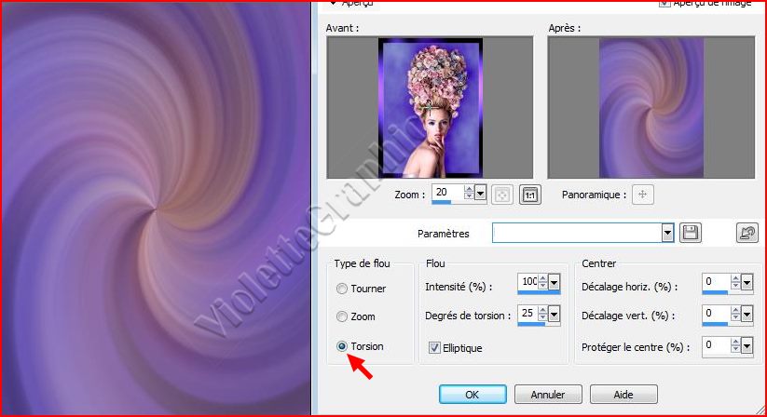Click the Annuler button
Image resolution: width=767 pixels, height=417 pixels.
tap(548, 394)
